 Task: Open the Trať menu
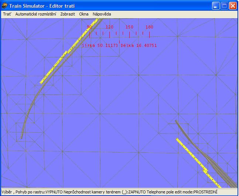7,14
